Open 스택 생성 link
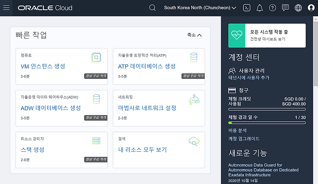The width and height of the screenshot is (318, 184). [33, 150]
